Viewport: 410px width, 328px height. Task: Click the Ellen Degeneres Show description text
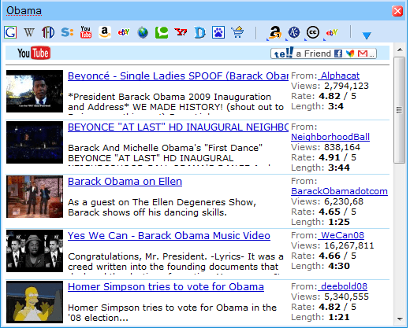(162, 207)
